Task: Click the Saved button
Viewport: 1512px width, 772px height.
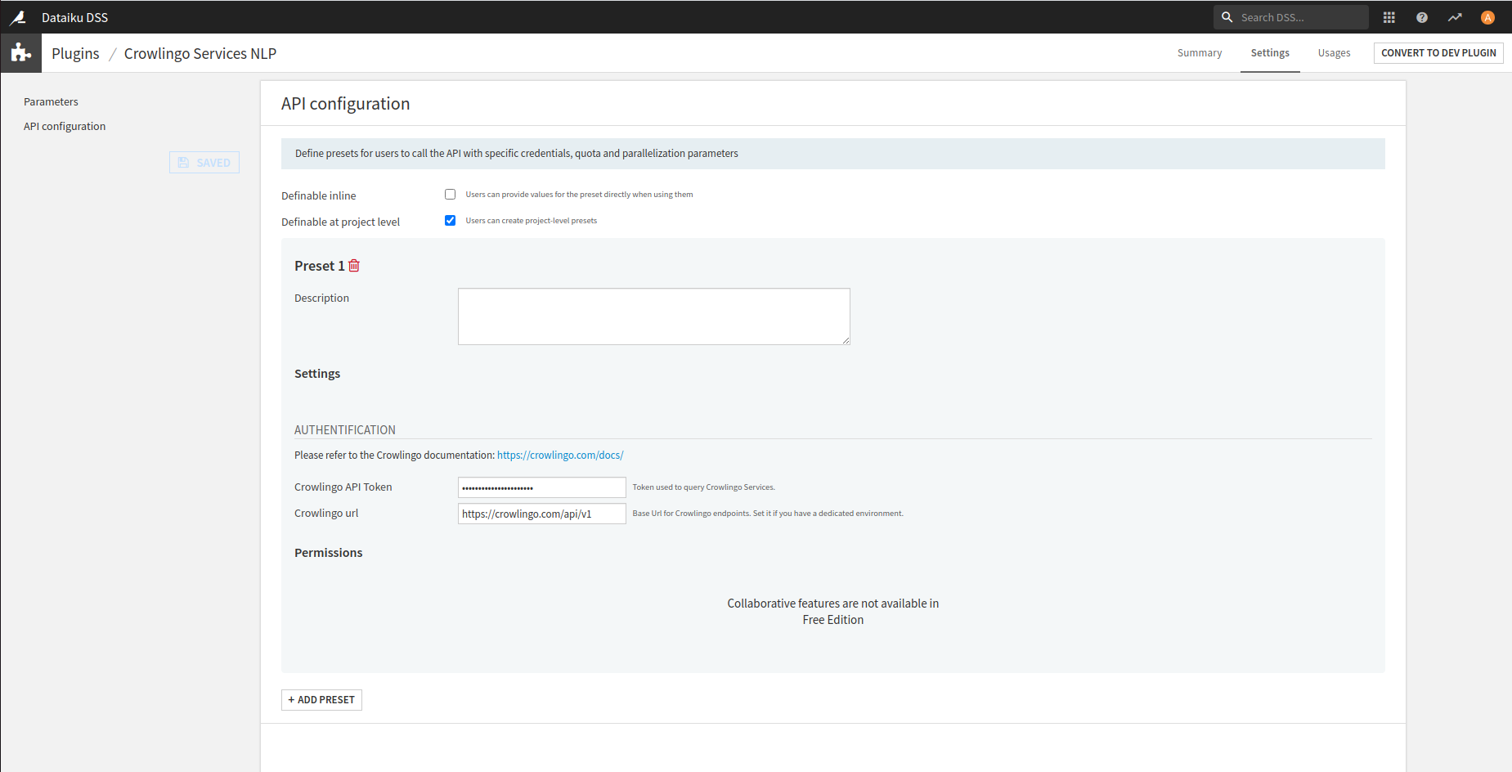Action: [204, 163]
